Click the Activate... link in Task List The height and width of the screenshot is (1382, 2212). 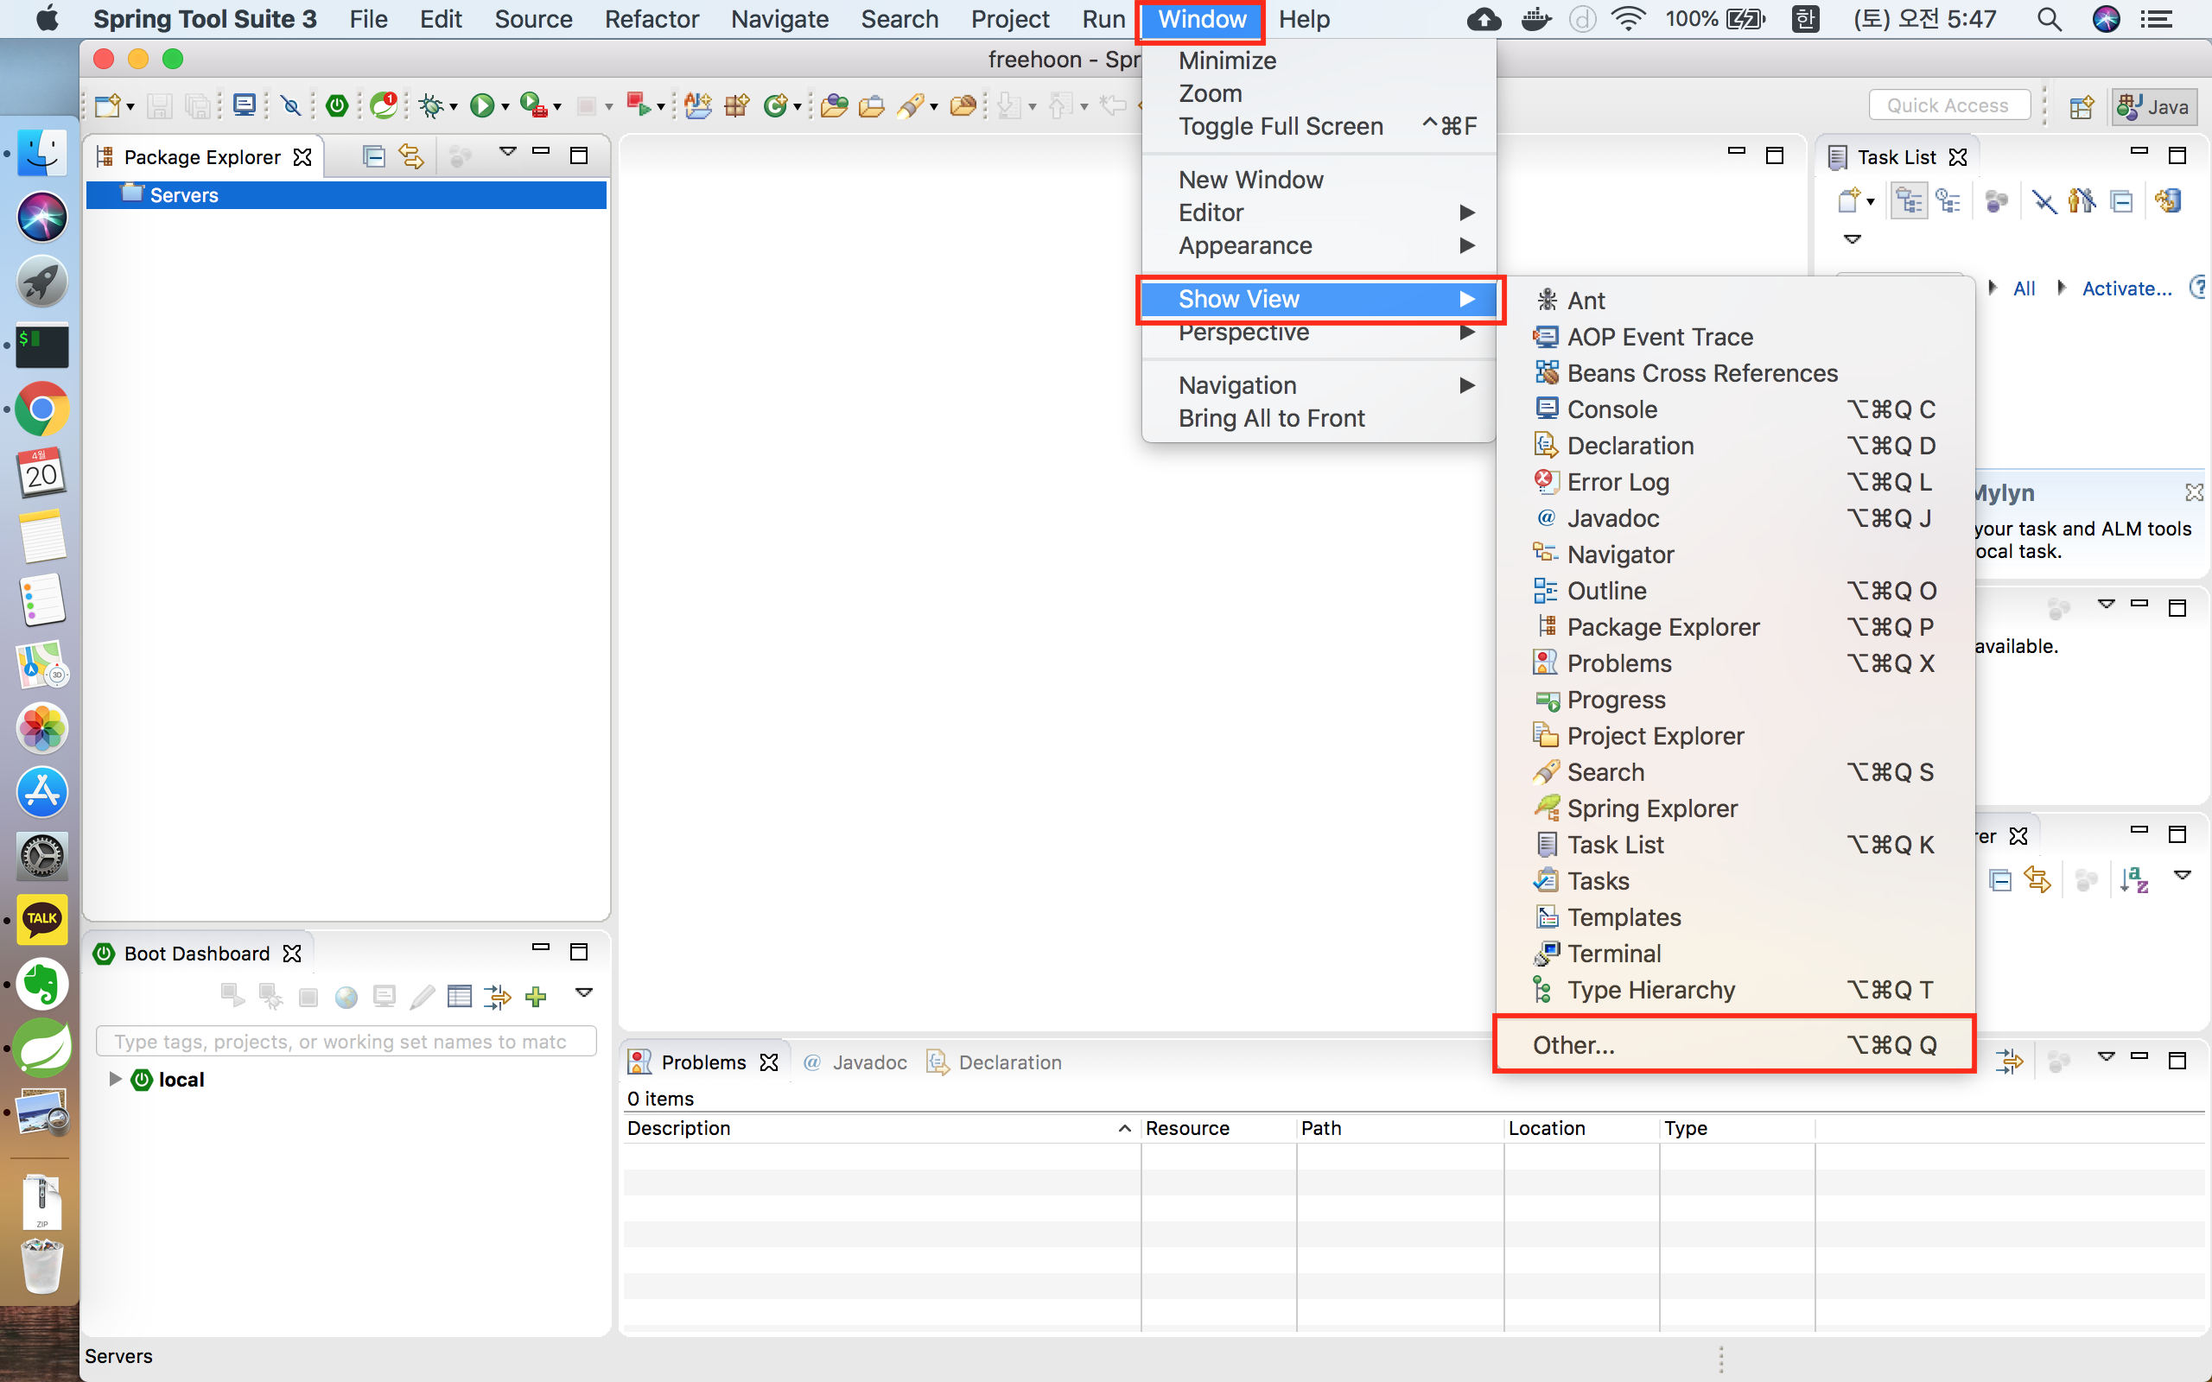click(2126, 288)
